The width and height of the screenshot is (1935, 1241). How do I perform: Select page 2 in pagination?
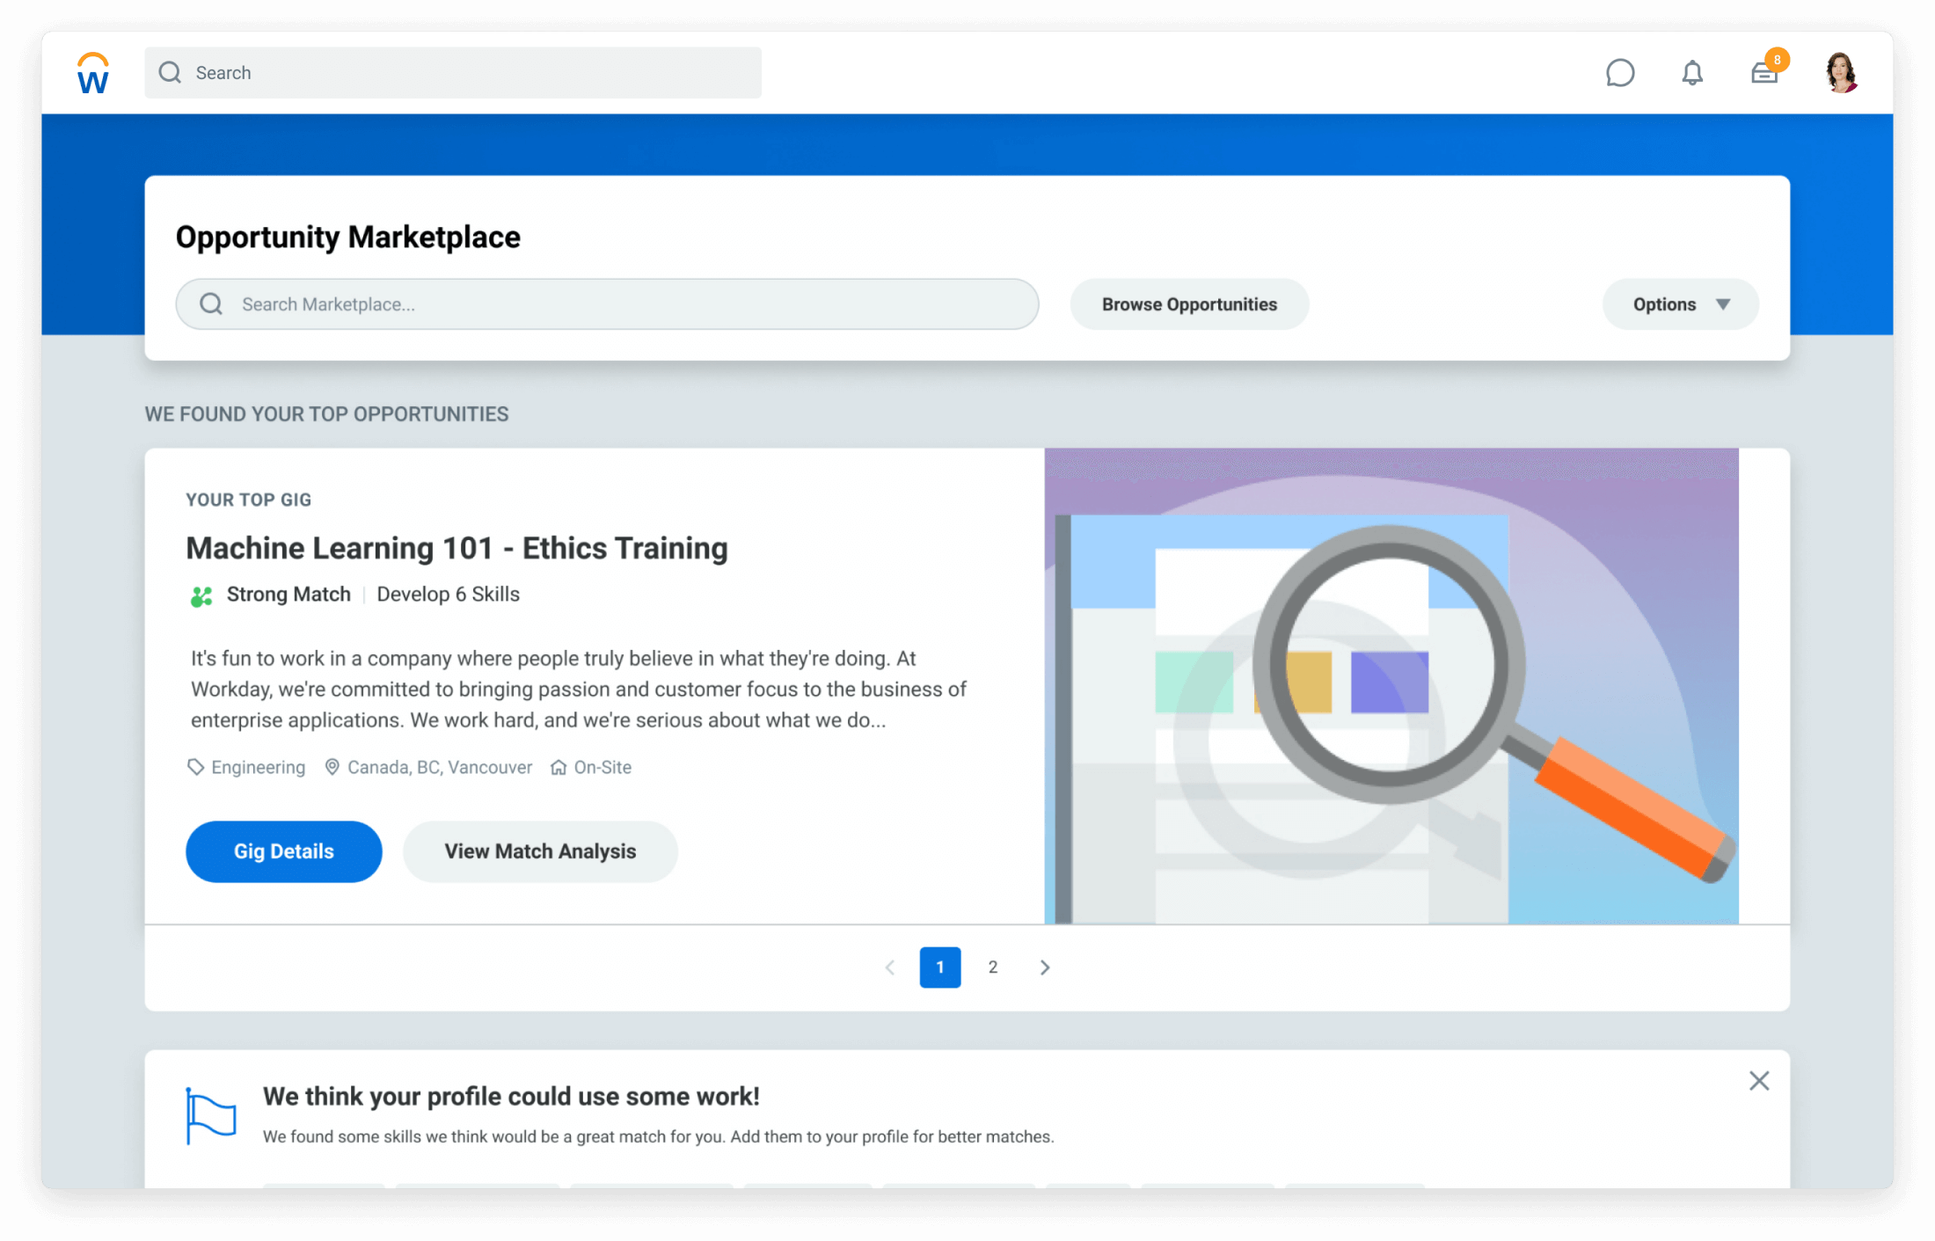coord(992,967)
